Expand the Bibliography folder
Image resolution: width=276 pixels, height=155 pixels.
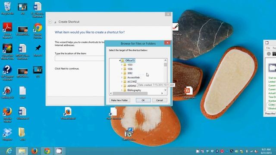click(122, 90)
